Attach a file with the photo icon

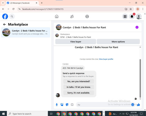[62, 105]
